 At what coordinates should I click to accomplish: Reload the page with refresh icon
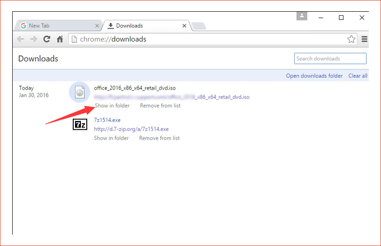pyautogui.click(x=47, y=39)
